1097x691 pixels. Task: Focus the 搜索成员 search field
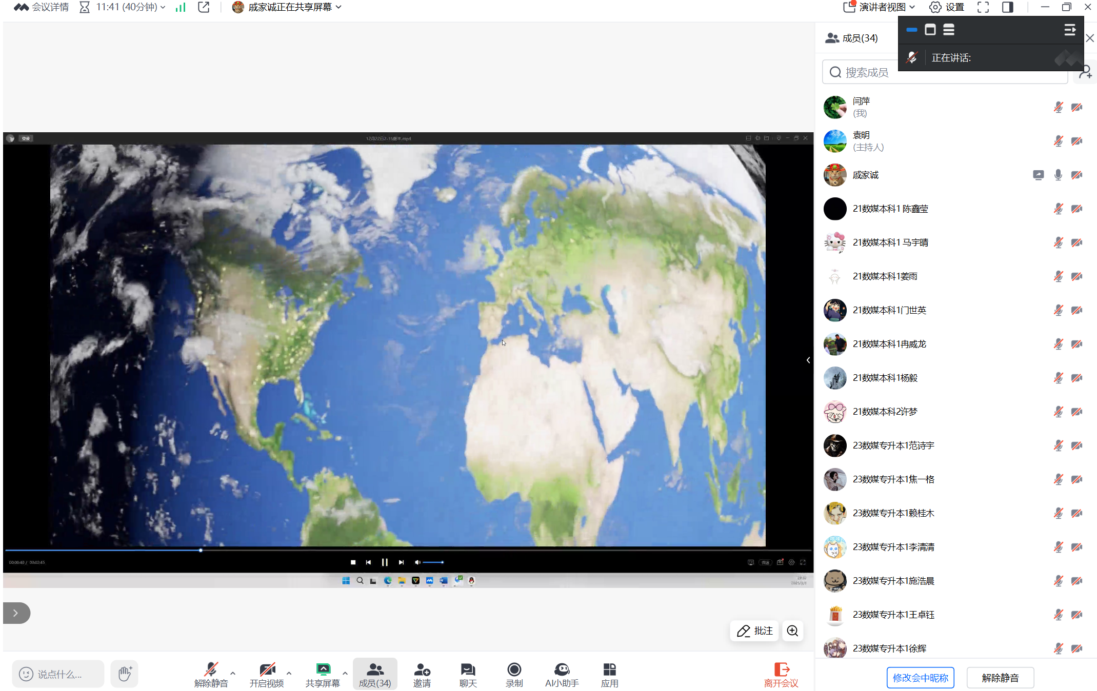tap(867, 72)
